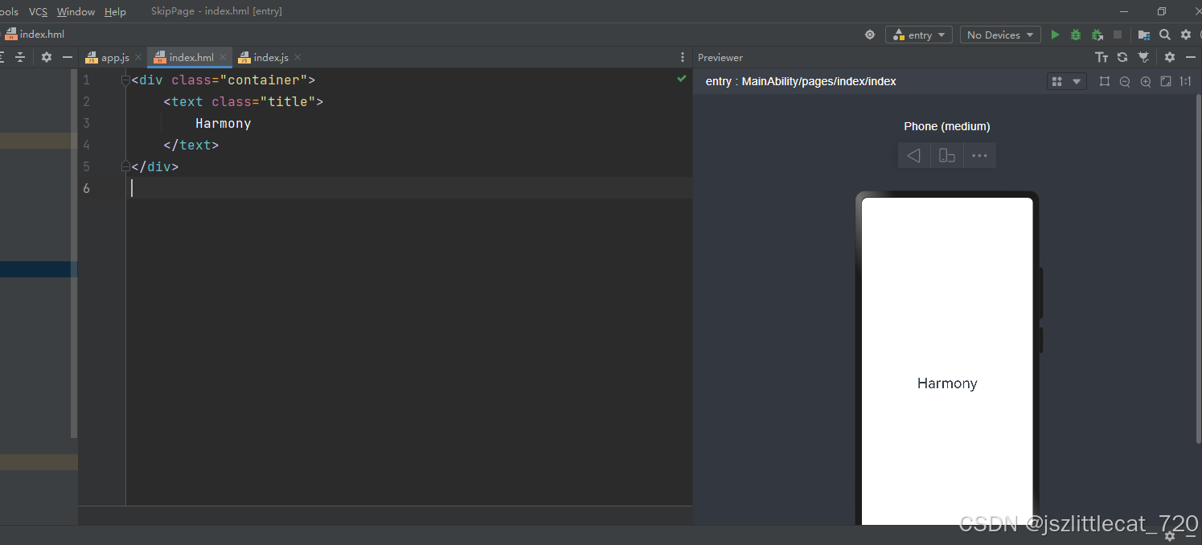Close the app.js tab
The width and height of the screenshot is (1202, 545).
point(138,57)
